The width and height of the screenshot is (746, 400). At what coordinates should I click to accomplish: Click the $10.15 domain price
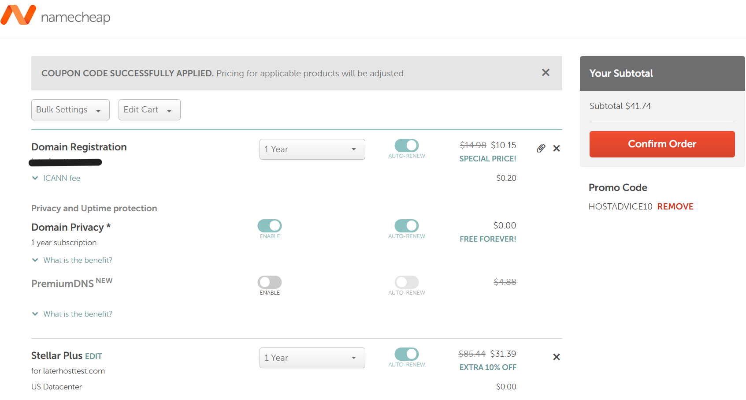[504, 145]
